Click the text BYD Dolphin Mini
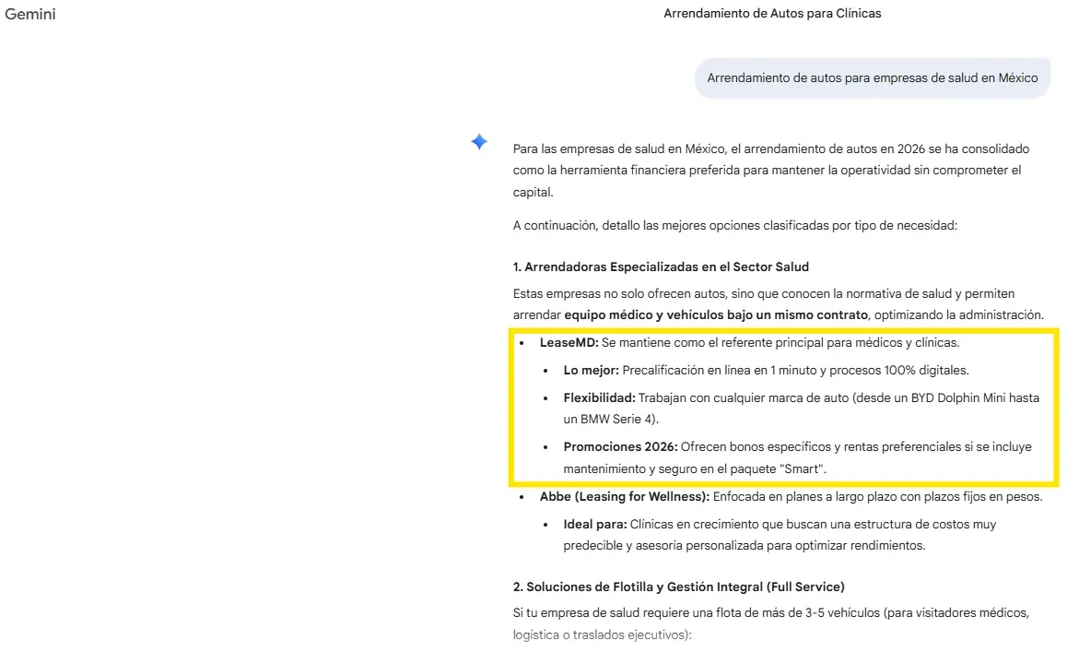The image size is (1079, 652). pos(959,398)
